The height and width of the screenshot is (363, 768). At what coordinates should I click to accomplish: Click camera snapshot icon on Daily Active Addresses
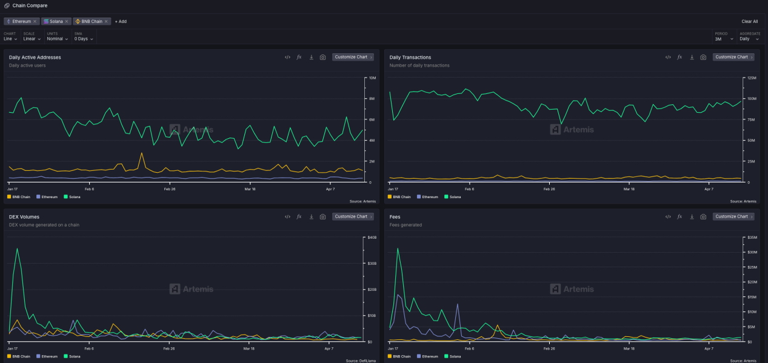point(322,57)
